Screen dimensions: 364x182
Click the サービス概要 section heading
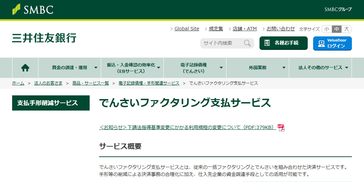120,146
